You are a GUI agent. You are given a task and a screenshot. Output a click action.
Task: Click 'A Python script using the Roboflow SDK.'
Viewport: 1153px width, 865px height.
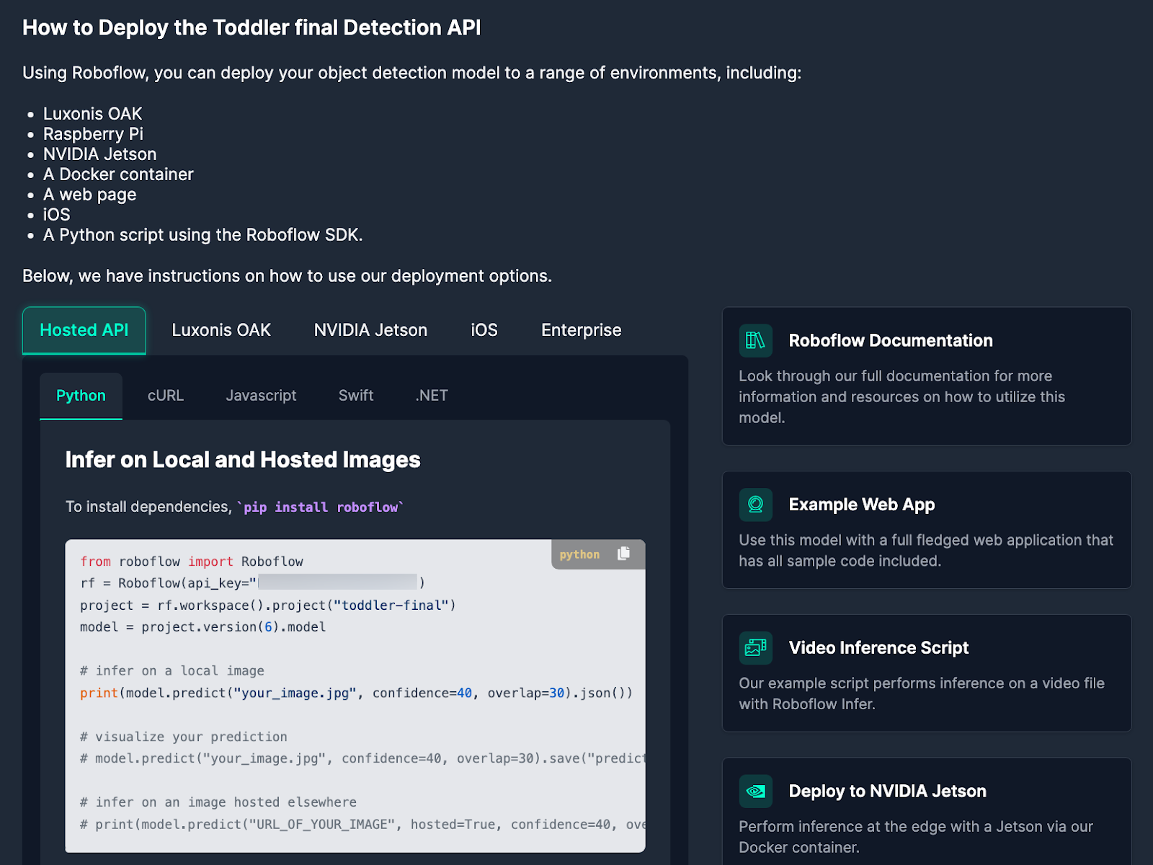pyautogui.click(x=203, y=235)
